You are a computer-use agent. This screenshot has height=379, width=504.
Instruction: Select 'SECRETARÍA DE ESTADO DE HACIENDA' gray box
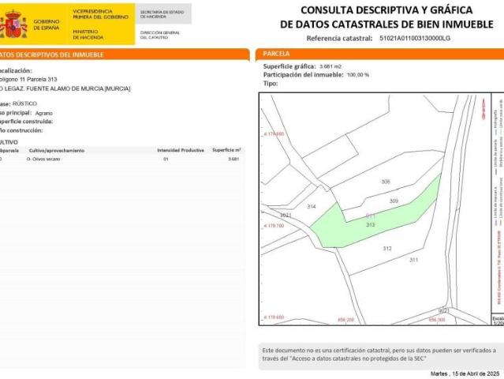click(x=163, y=14)
